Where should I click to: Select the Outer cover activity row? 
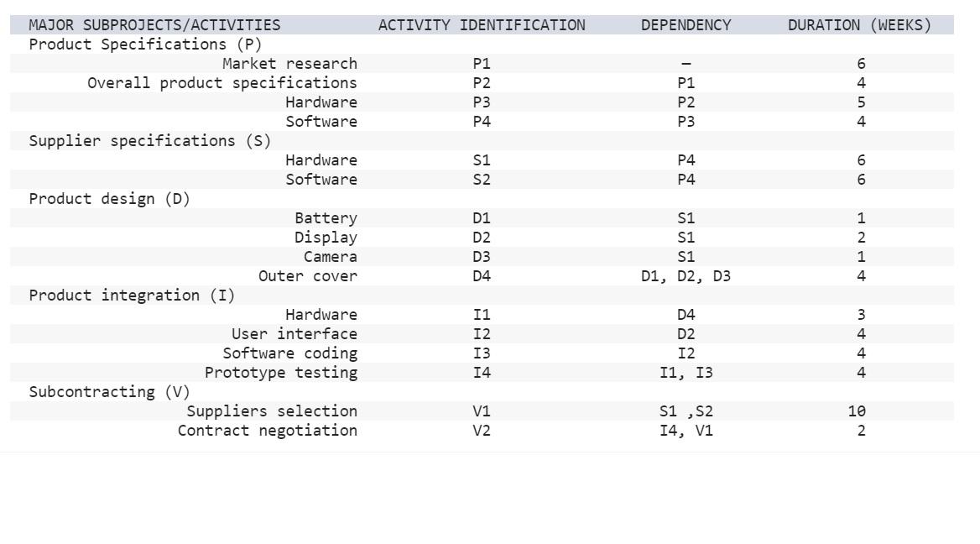[x=482, y=275]
